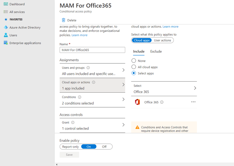Show info for Cloud apps or actions

coord(94,82)
